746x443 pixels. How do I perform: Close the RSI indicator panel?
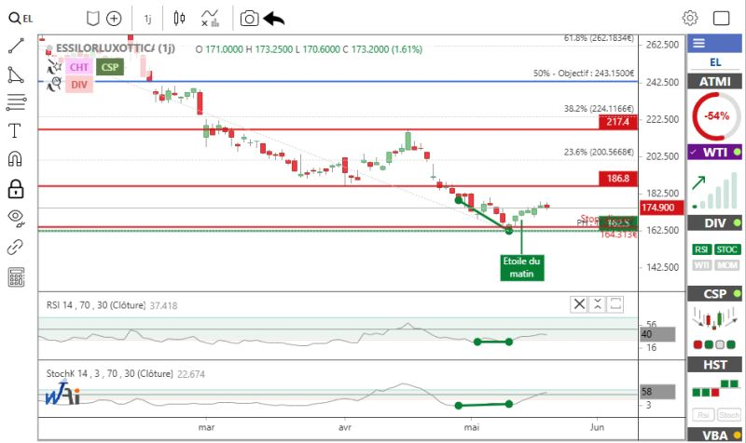tap(579, 304)
